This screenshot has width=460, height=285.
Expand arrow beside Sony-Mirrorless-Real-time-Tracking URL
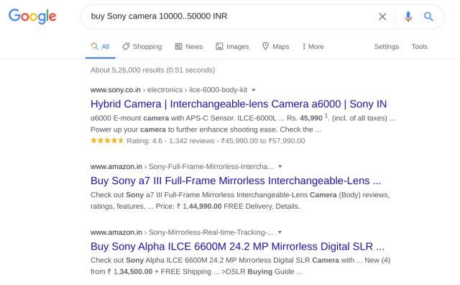point(280,232)
